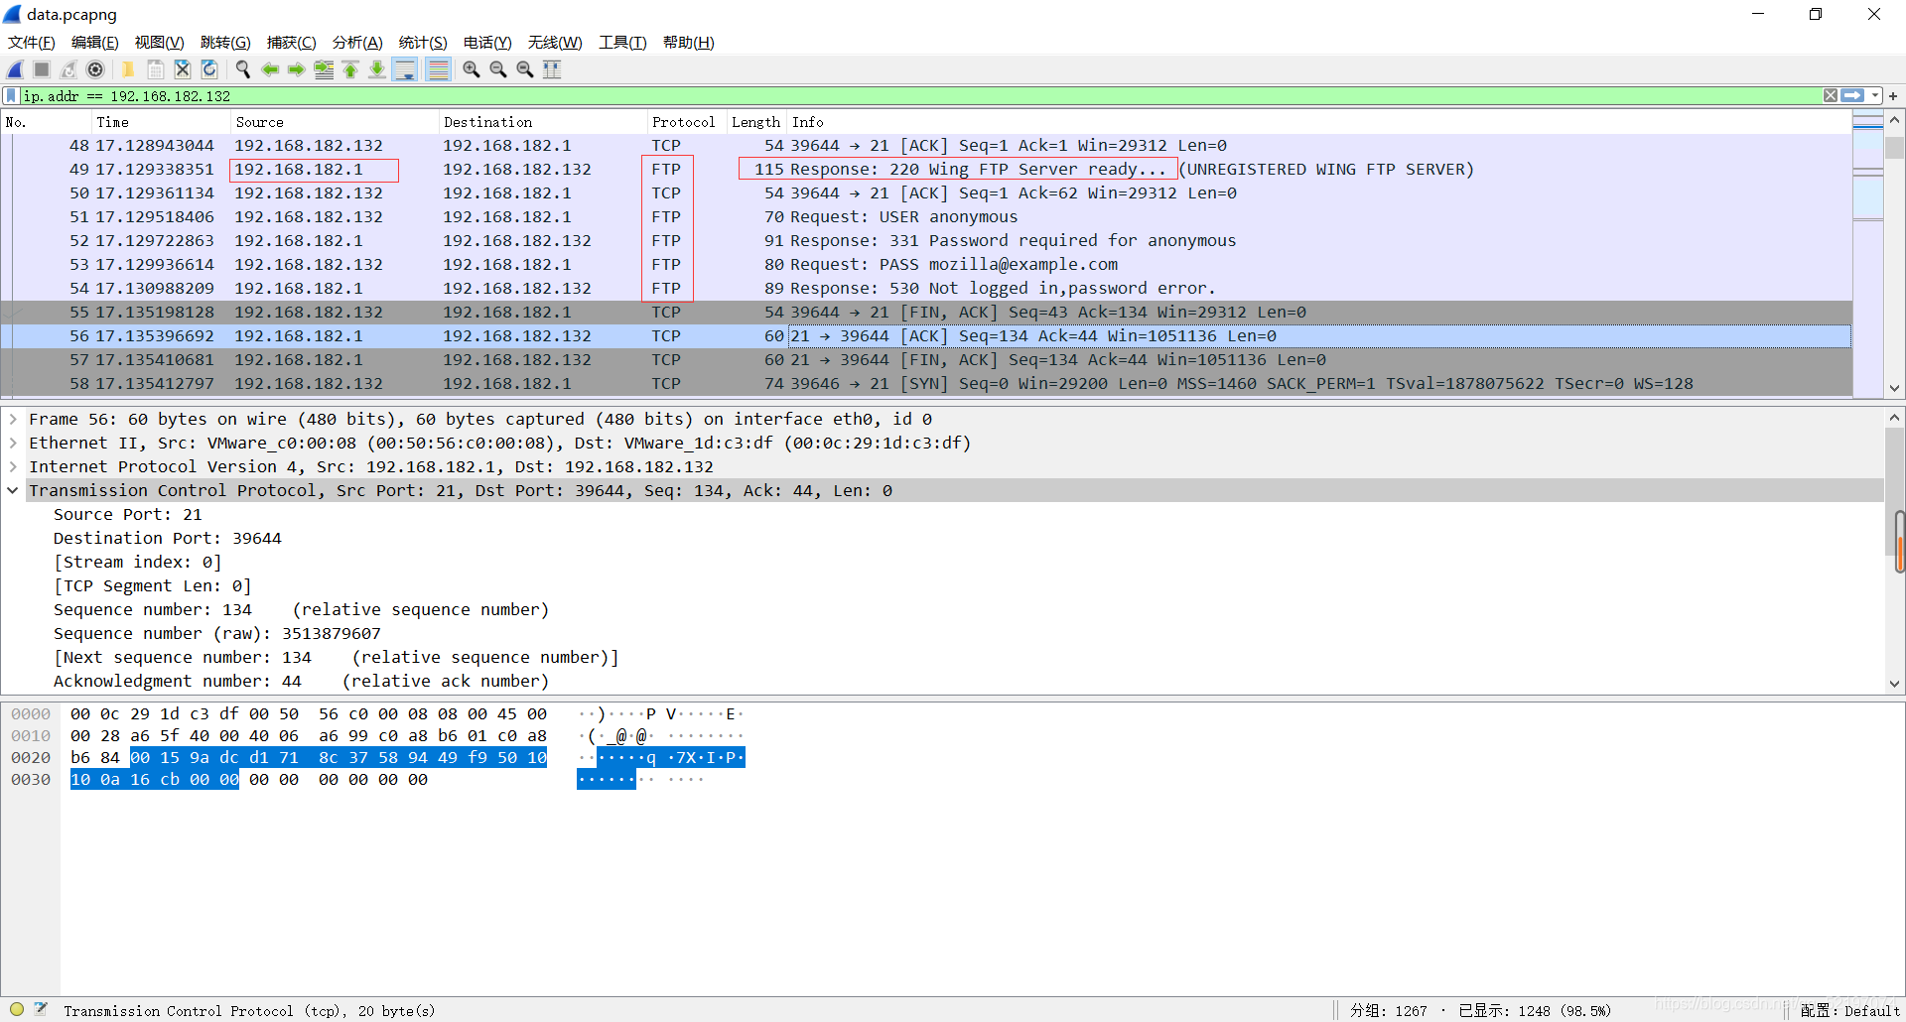Sort by the Destination column header
Image resolution: width=1906 pixels, height=1022 pixels.
543,122
